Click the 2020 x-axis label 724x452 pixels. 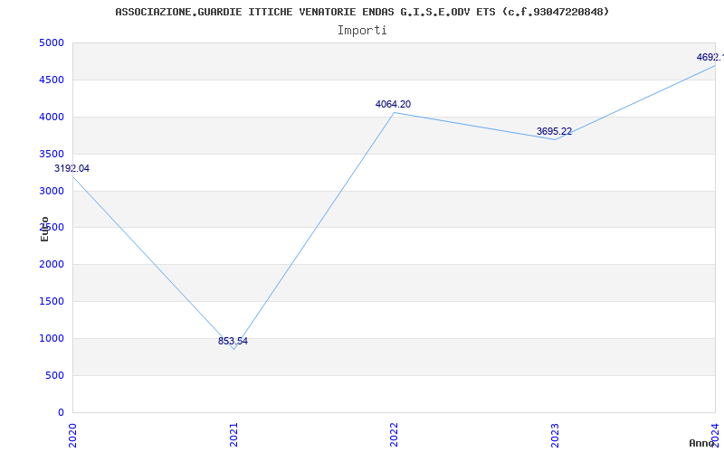tap(72, 435)
